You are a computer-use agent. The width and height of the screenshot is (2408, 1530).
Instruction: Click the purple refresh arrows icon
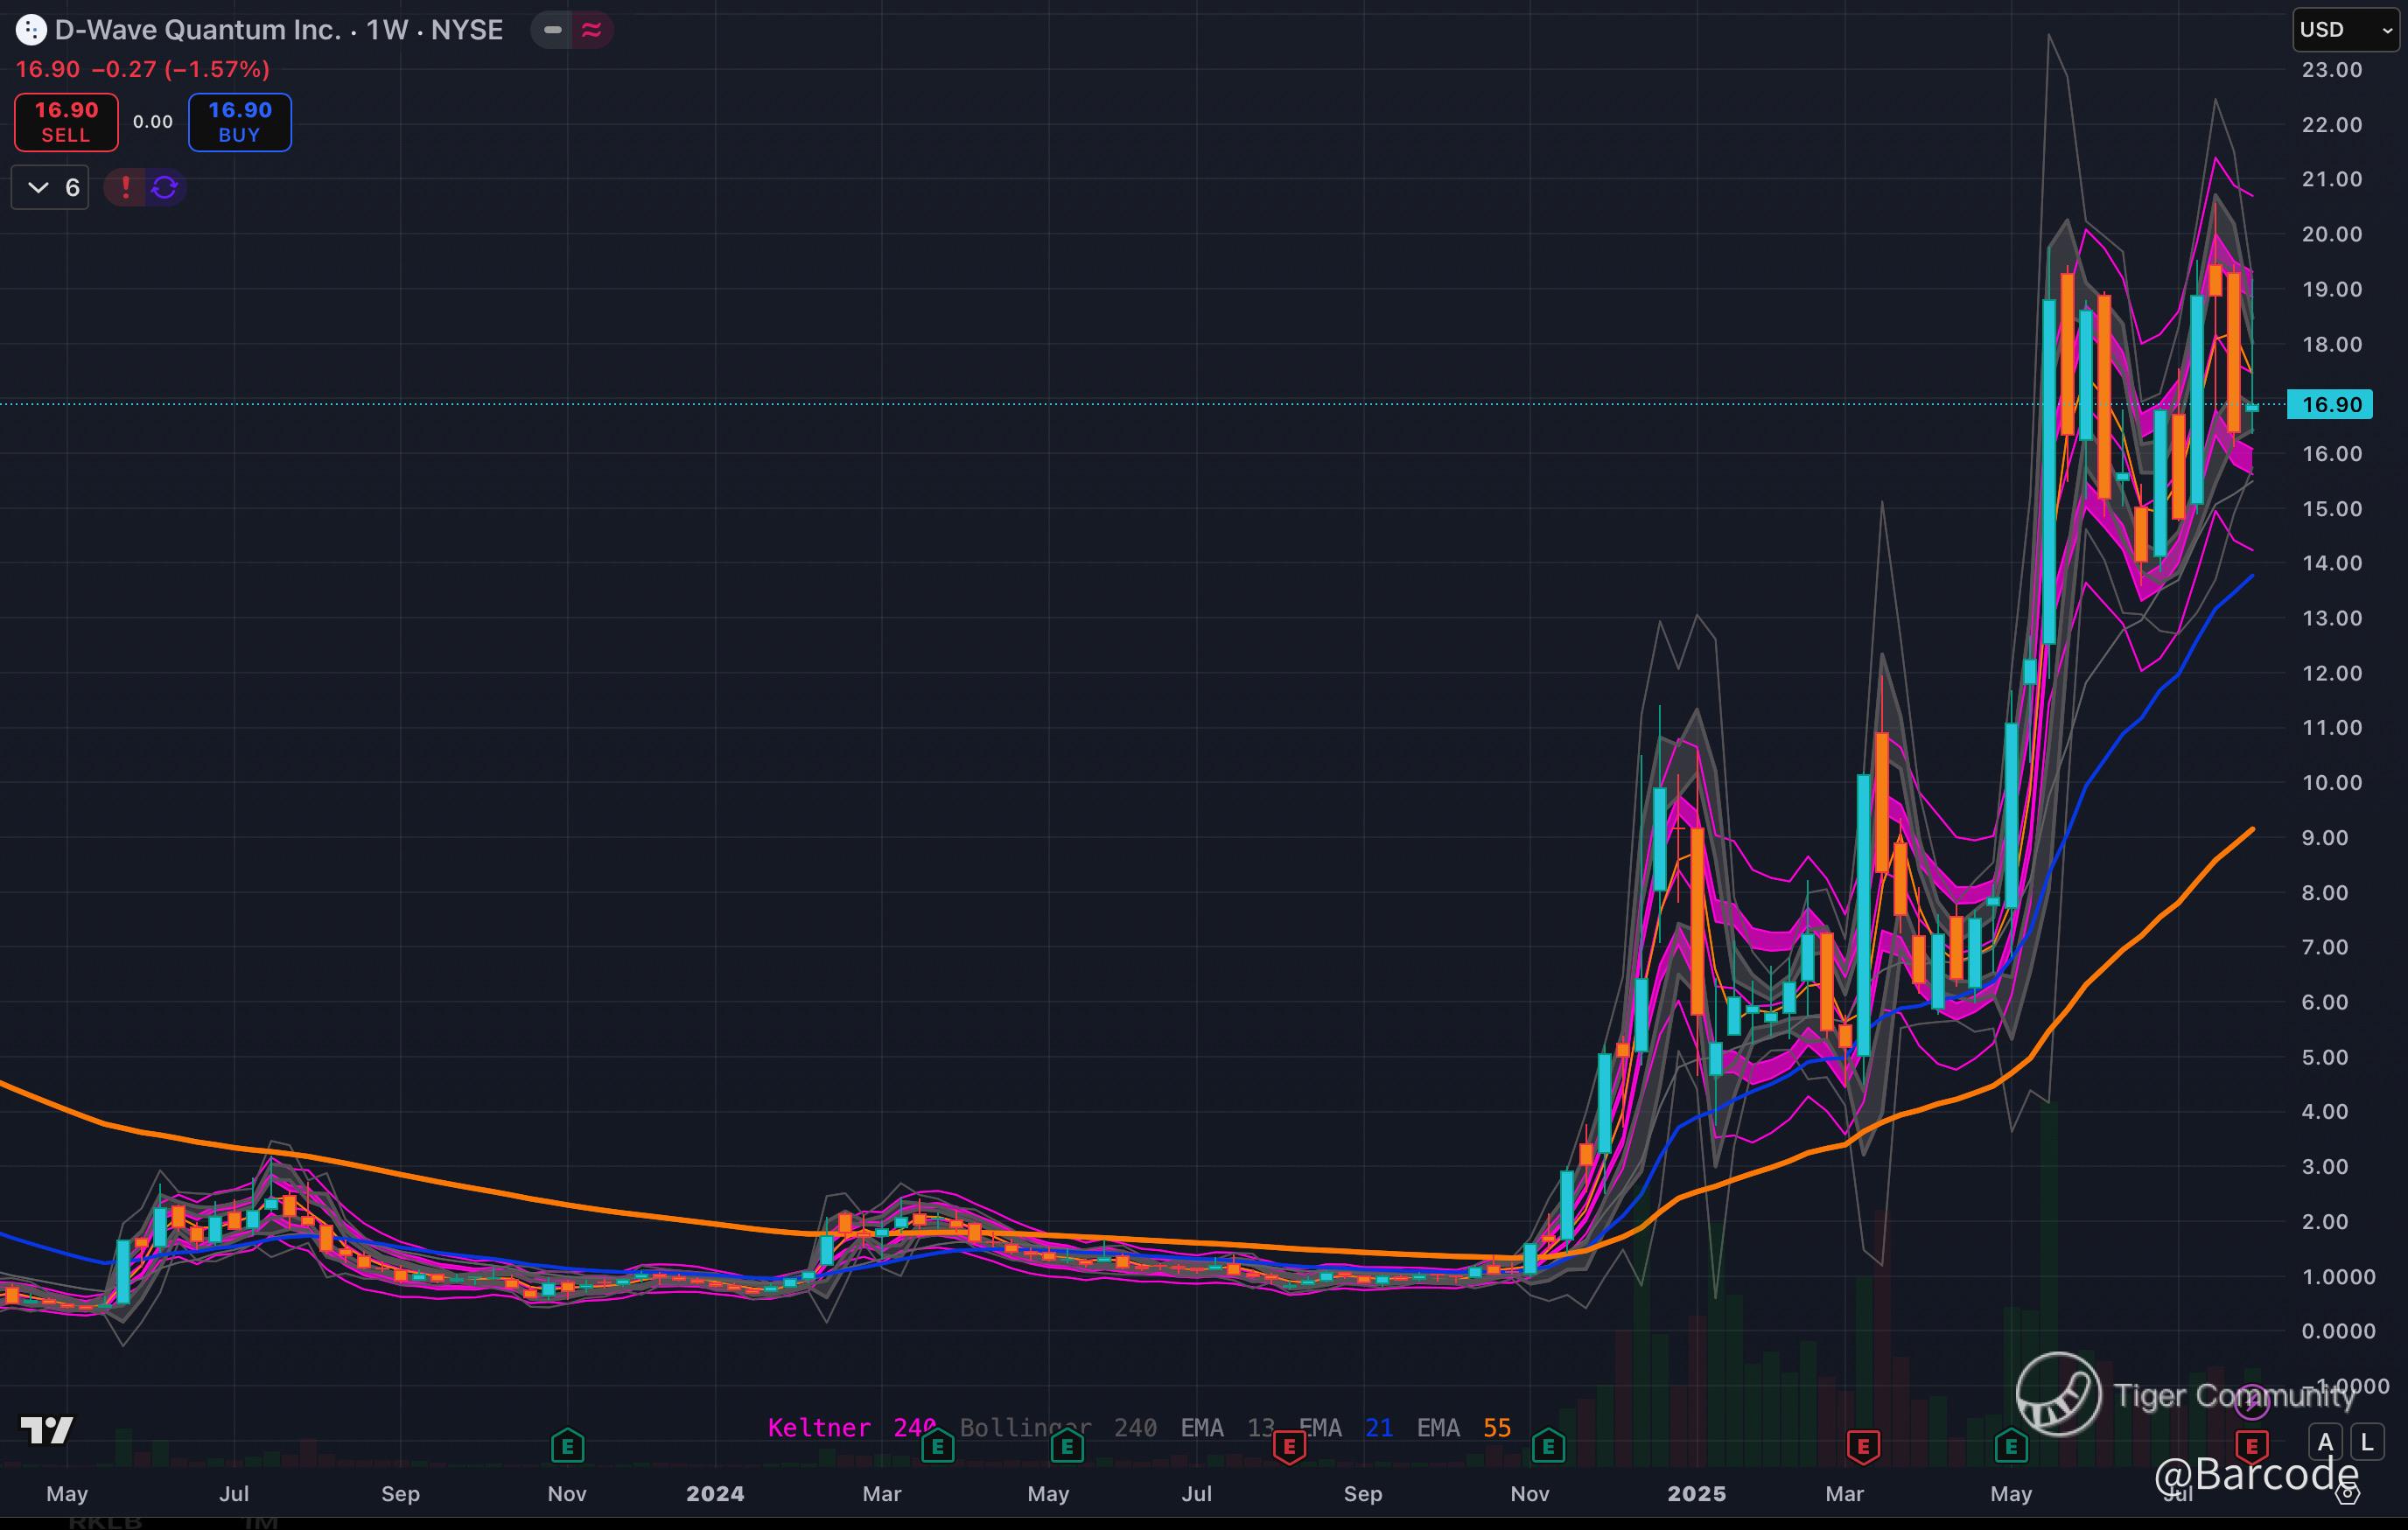click(x=165, y=187)
